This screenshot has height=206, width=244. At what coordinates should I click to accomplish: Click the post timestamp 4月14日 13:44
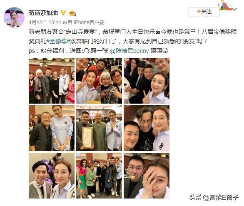(45, 22)
